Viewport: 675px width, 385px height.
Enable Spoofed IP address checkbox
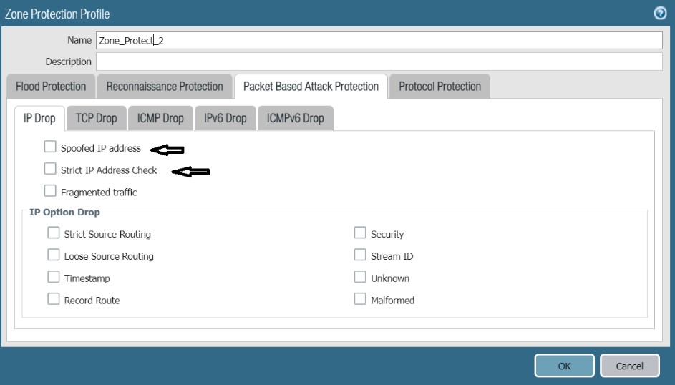click(50, 147)
